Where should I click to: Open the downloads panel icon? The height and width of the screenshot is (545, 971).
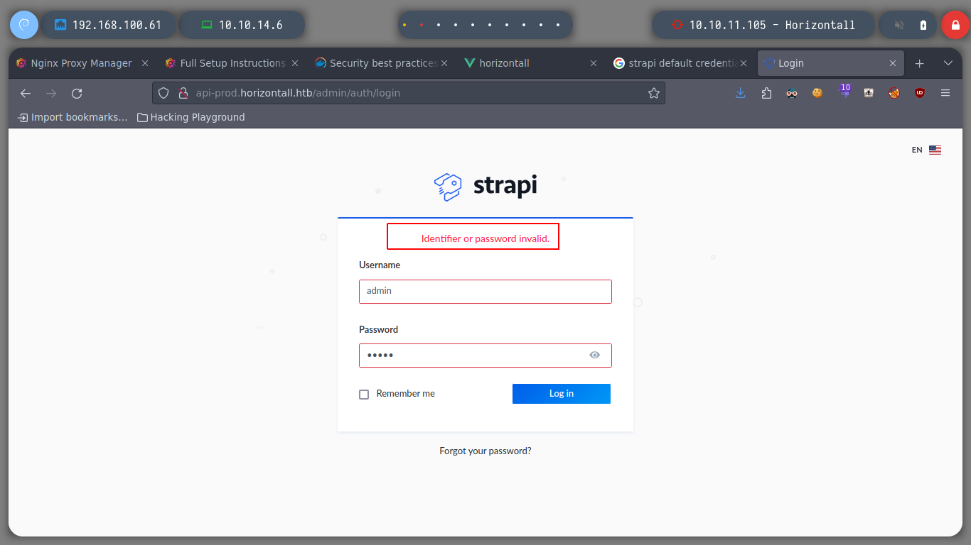pos(741,93)
